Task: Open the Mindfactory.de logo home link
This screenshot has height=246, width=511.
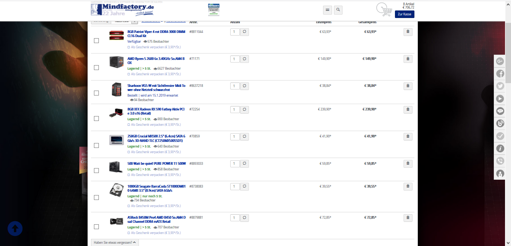Action: pos(123,10)
